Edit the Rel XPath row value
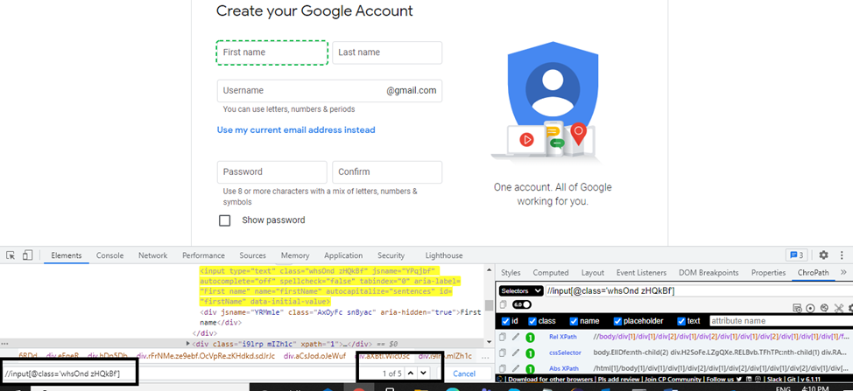Screen dimensions: 853x391 tap(516, 338)
